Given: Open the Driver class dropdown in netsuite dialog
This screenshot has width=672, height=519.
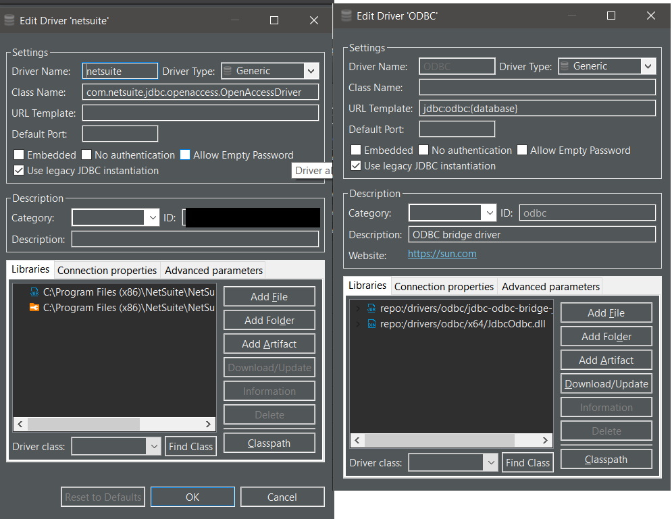Looking at the screenshot, I should click(x=153, y=446).
